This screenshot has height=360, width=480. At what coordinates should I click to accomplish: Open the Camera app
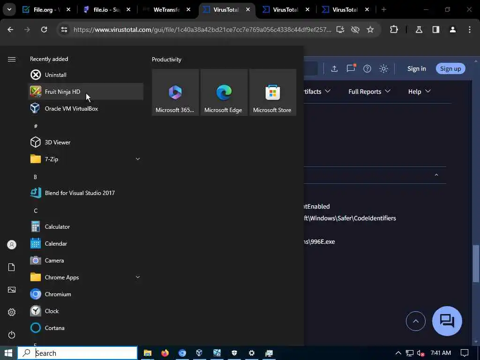pos(85,260)
